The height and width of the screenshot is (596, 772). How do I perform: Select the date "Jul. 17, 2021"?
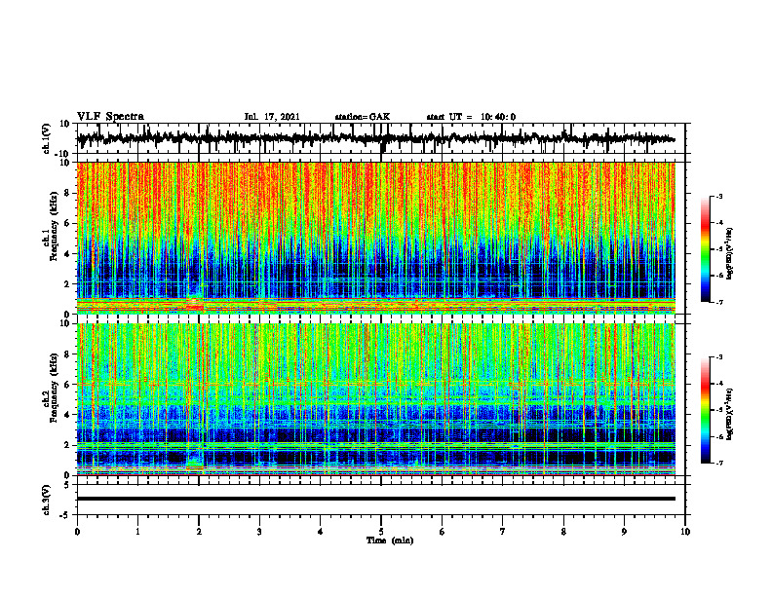point(272,117)
